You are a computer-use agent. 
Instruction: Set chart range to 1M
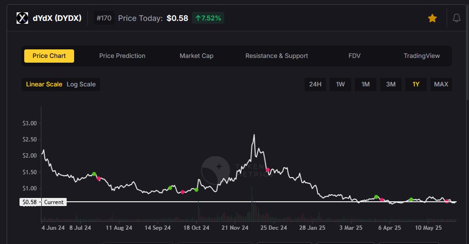(x=365, y=84)
